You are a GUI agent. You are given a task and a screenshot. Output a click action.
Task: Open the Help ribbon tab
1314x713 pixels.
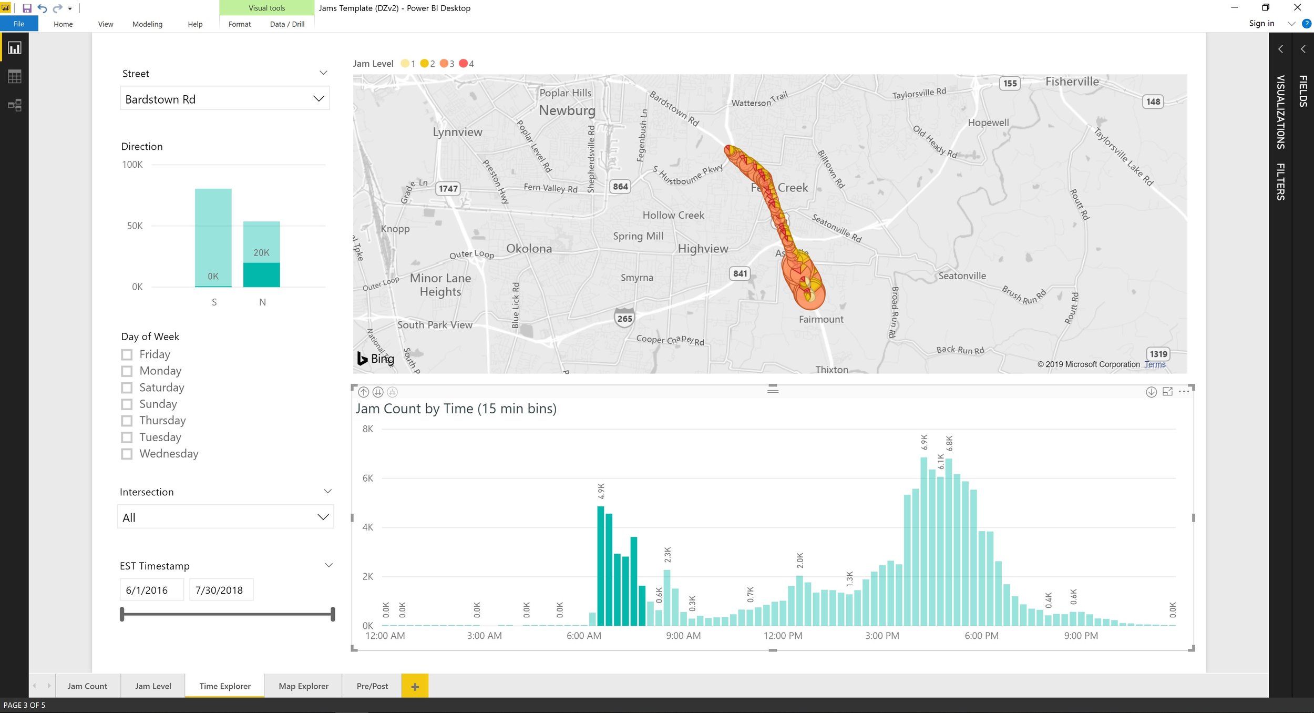pyautogui.click(x=195, y=24)
